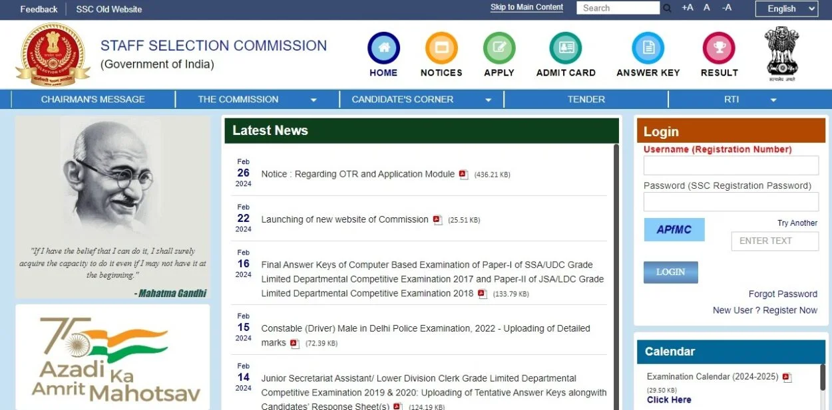Click the Forgot Password link
The width and height of the screenshot is (832, 410).
[x=783, y=294]
